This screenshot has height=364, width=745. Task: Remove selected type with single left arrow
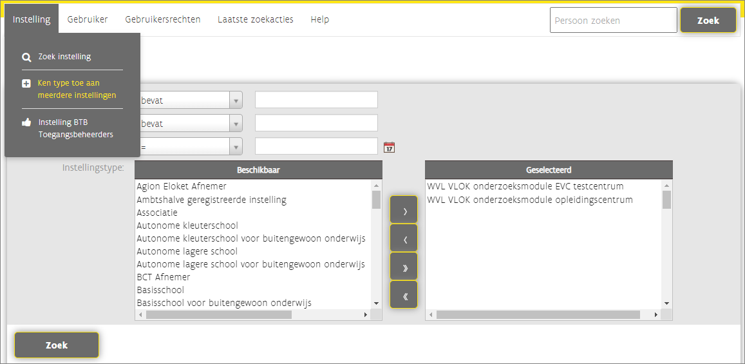(x=404, y=238)
